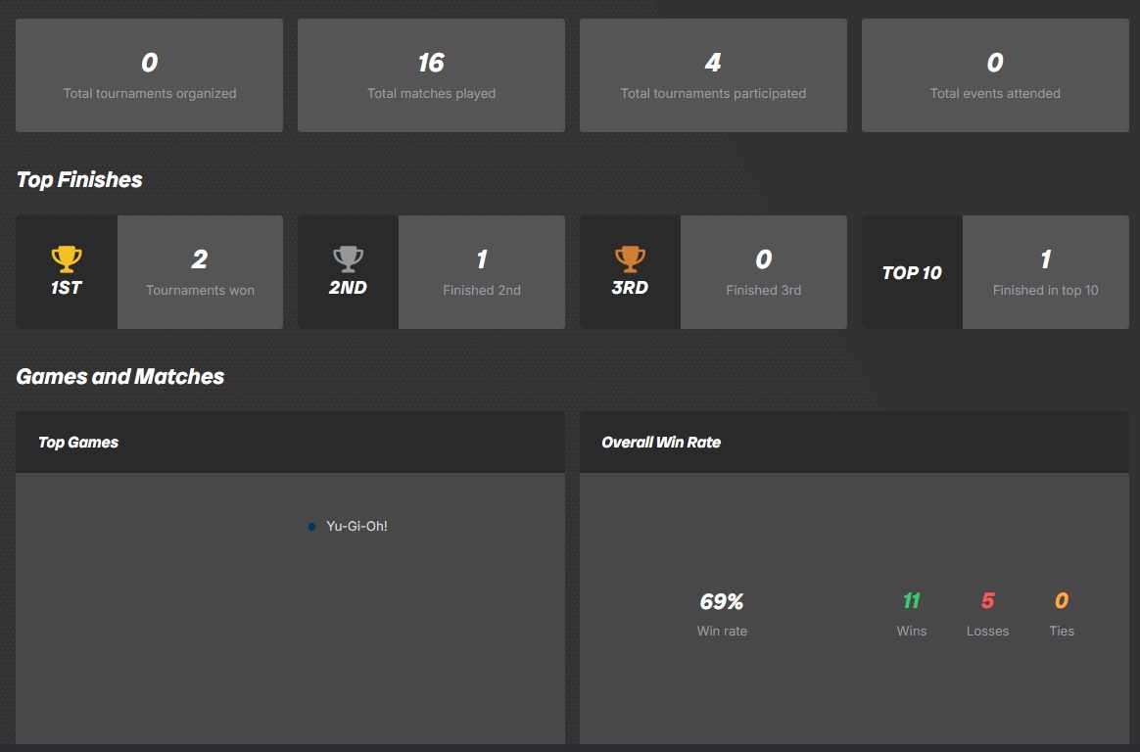Click the bronze 3RD place trophy icon
This screenshot has height=752, width=1140.
[x=630, y=258]
